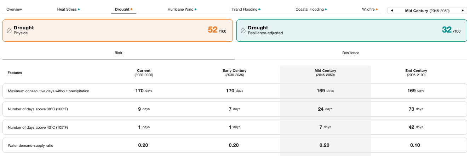Image resolution: width=470 pixels, height=156 pixels.
Task: Click the 32/100 resilience-adjusted score
Action: pos(451,30)
